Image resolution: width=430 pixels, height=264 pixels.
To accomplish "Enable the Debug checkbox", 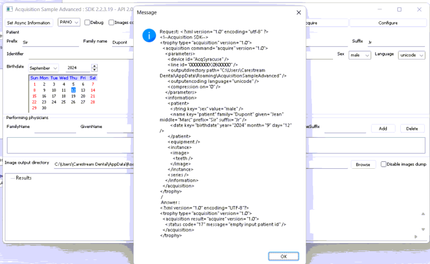I will pos(87,22).
